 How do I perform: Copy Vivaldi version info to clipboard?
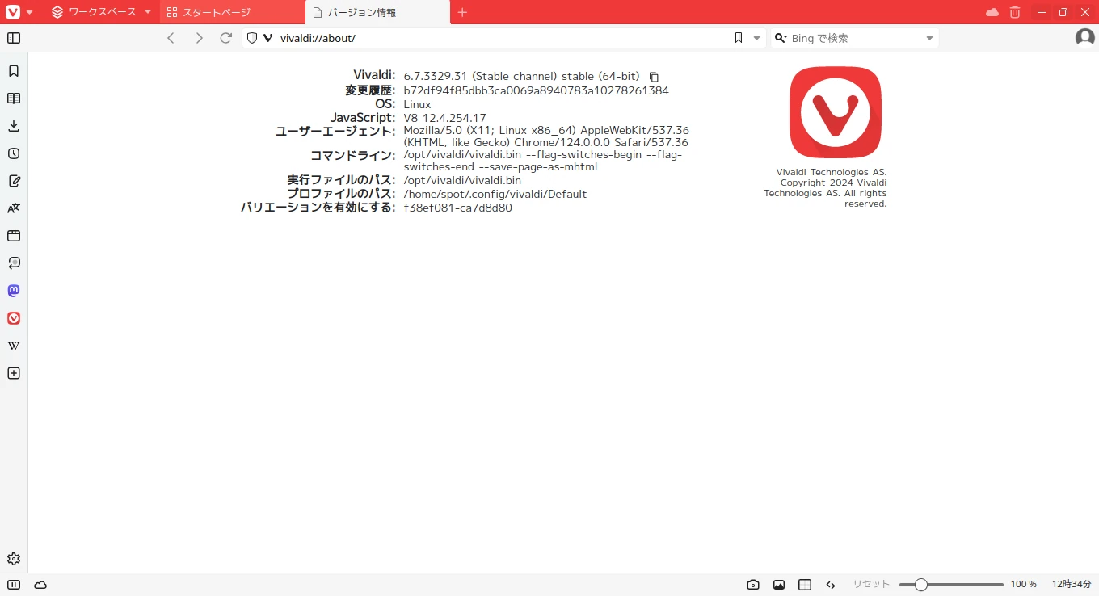(655, 77)
